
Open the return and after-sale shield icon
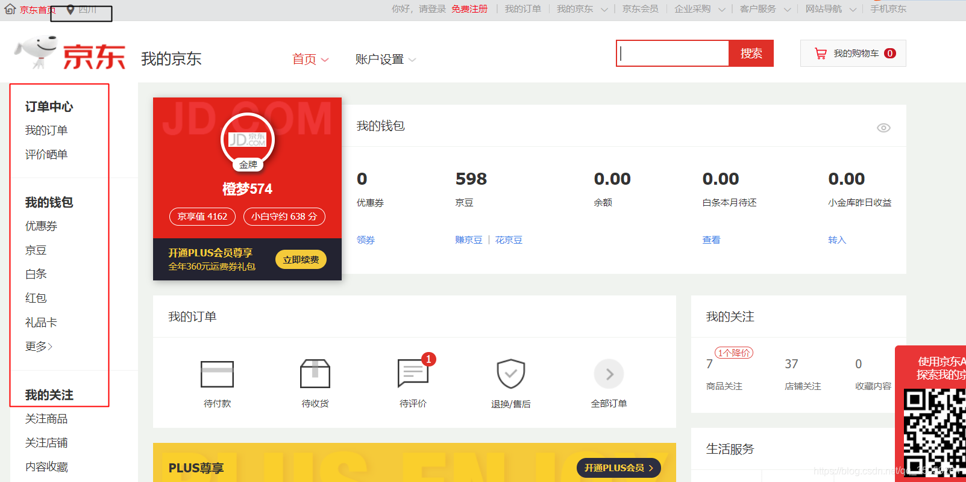[x=511, y=374]
